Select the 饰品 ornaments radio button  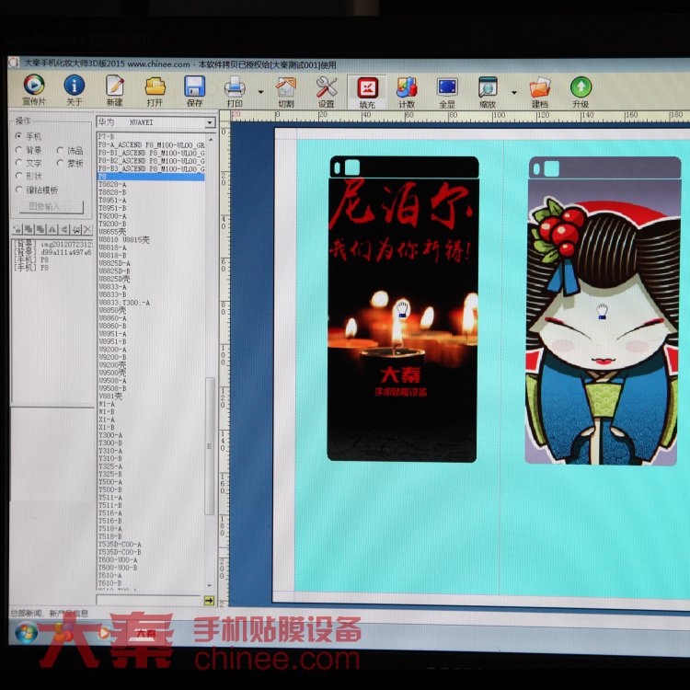point(70,151)
